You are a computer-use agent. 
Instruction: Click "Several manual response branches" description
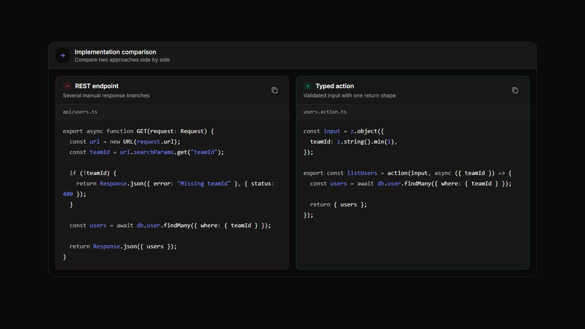click(106, 96)
